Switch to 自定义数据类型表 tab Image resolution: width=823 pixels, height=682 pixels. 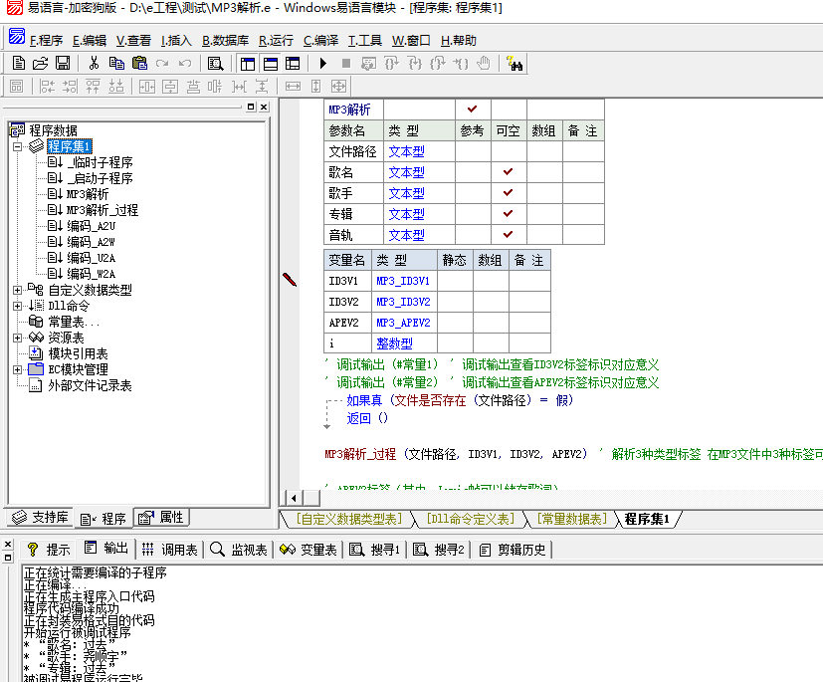click(x=348, y=519)
